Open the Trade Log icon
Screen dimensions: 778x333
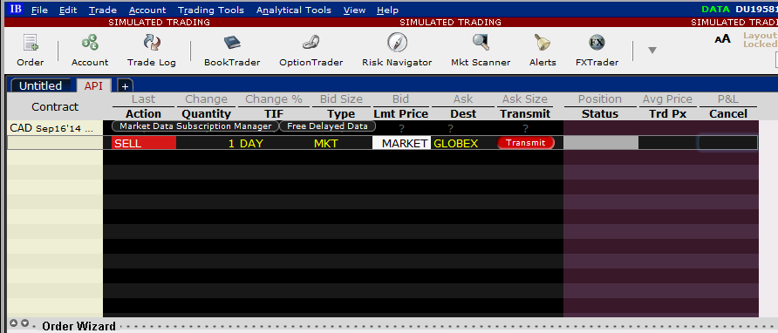152,50
